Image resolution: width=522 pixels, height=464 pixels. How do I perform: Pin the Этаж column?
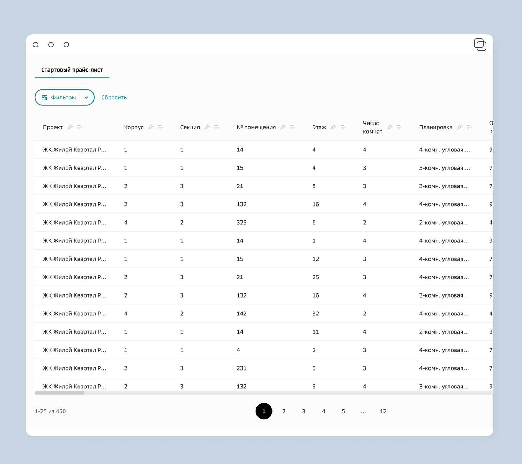pyautogui.click(x=333, y=127)
